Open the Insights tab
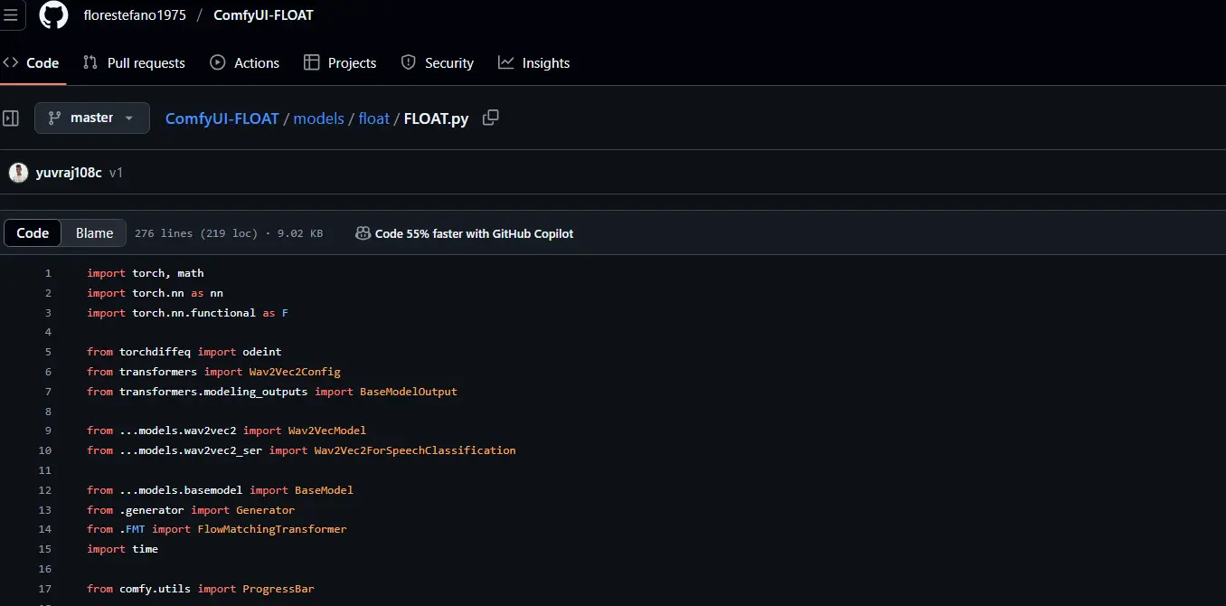 tap(534, 63)
